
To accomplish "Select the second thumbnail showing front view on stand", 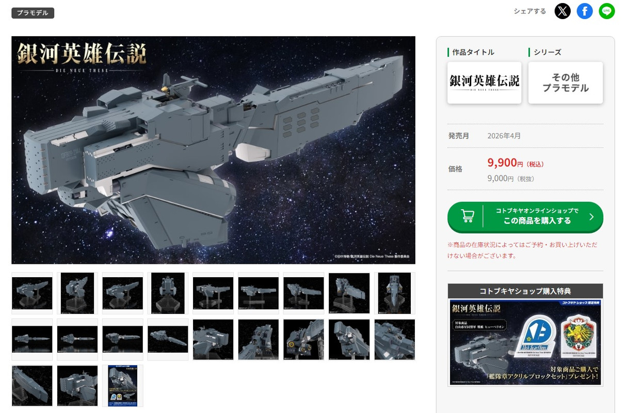I will point(77,293).
